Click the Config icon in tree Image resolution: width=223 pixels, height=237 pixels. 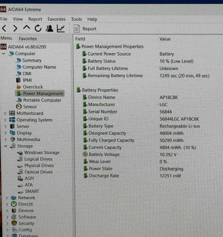15,230
